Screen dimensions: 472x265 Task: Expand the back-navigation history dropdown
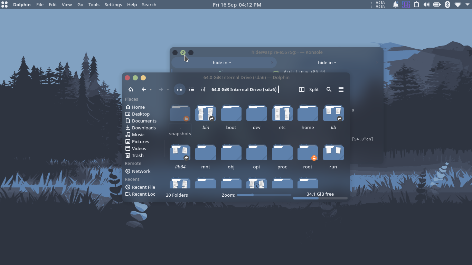click(x=150, y=89)
